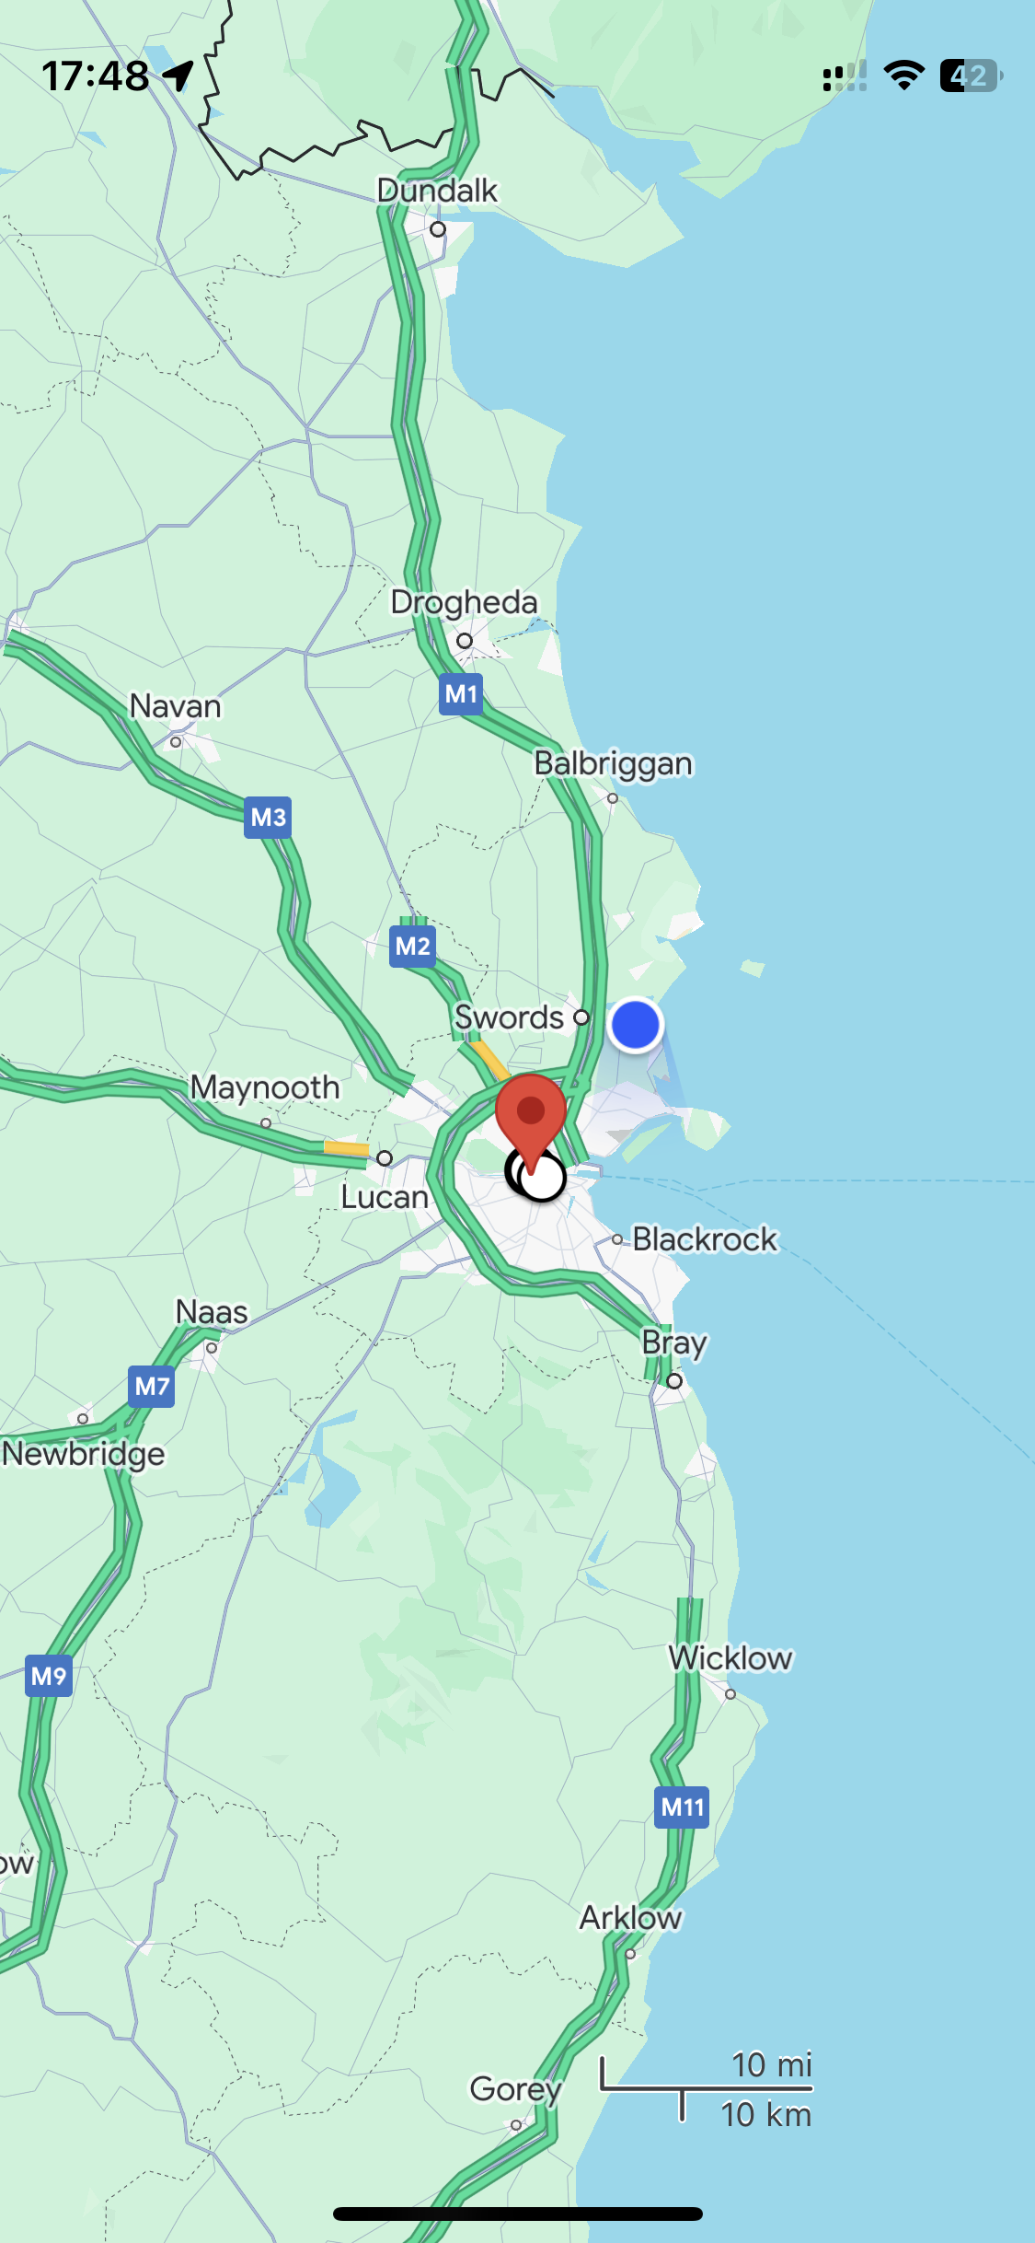Tap the blue current location dot

(x=635, y=1024)
